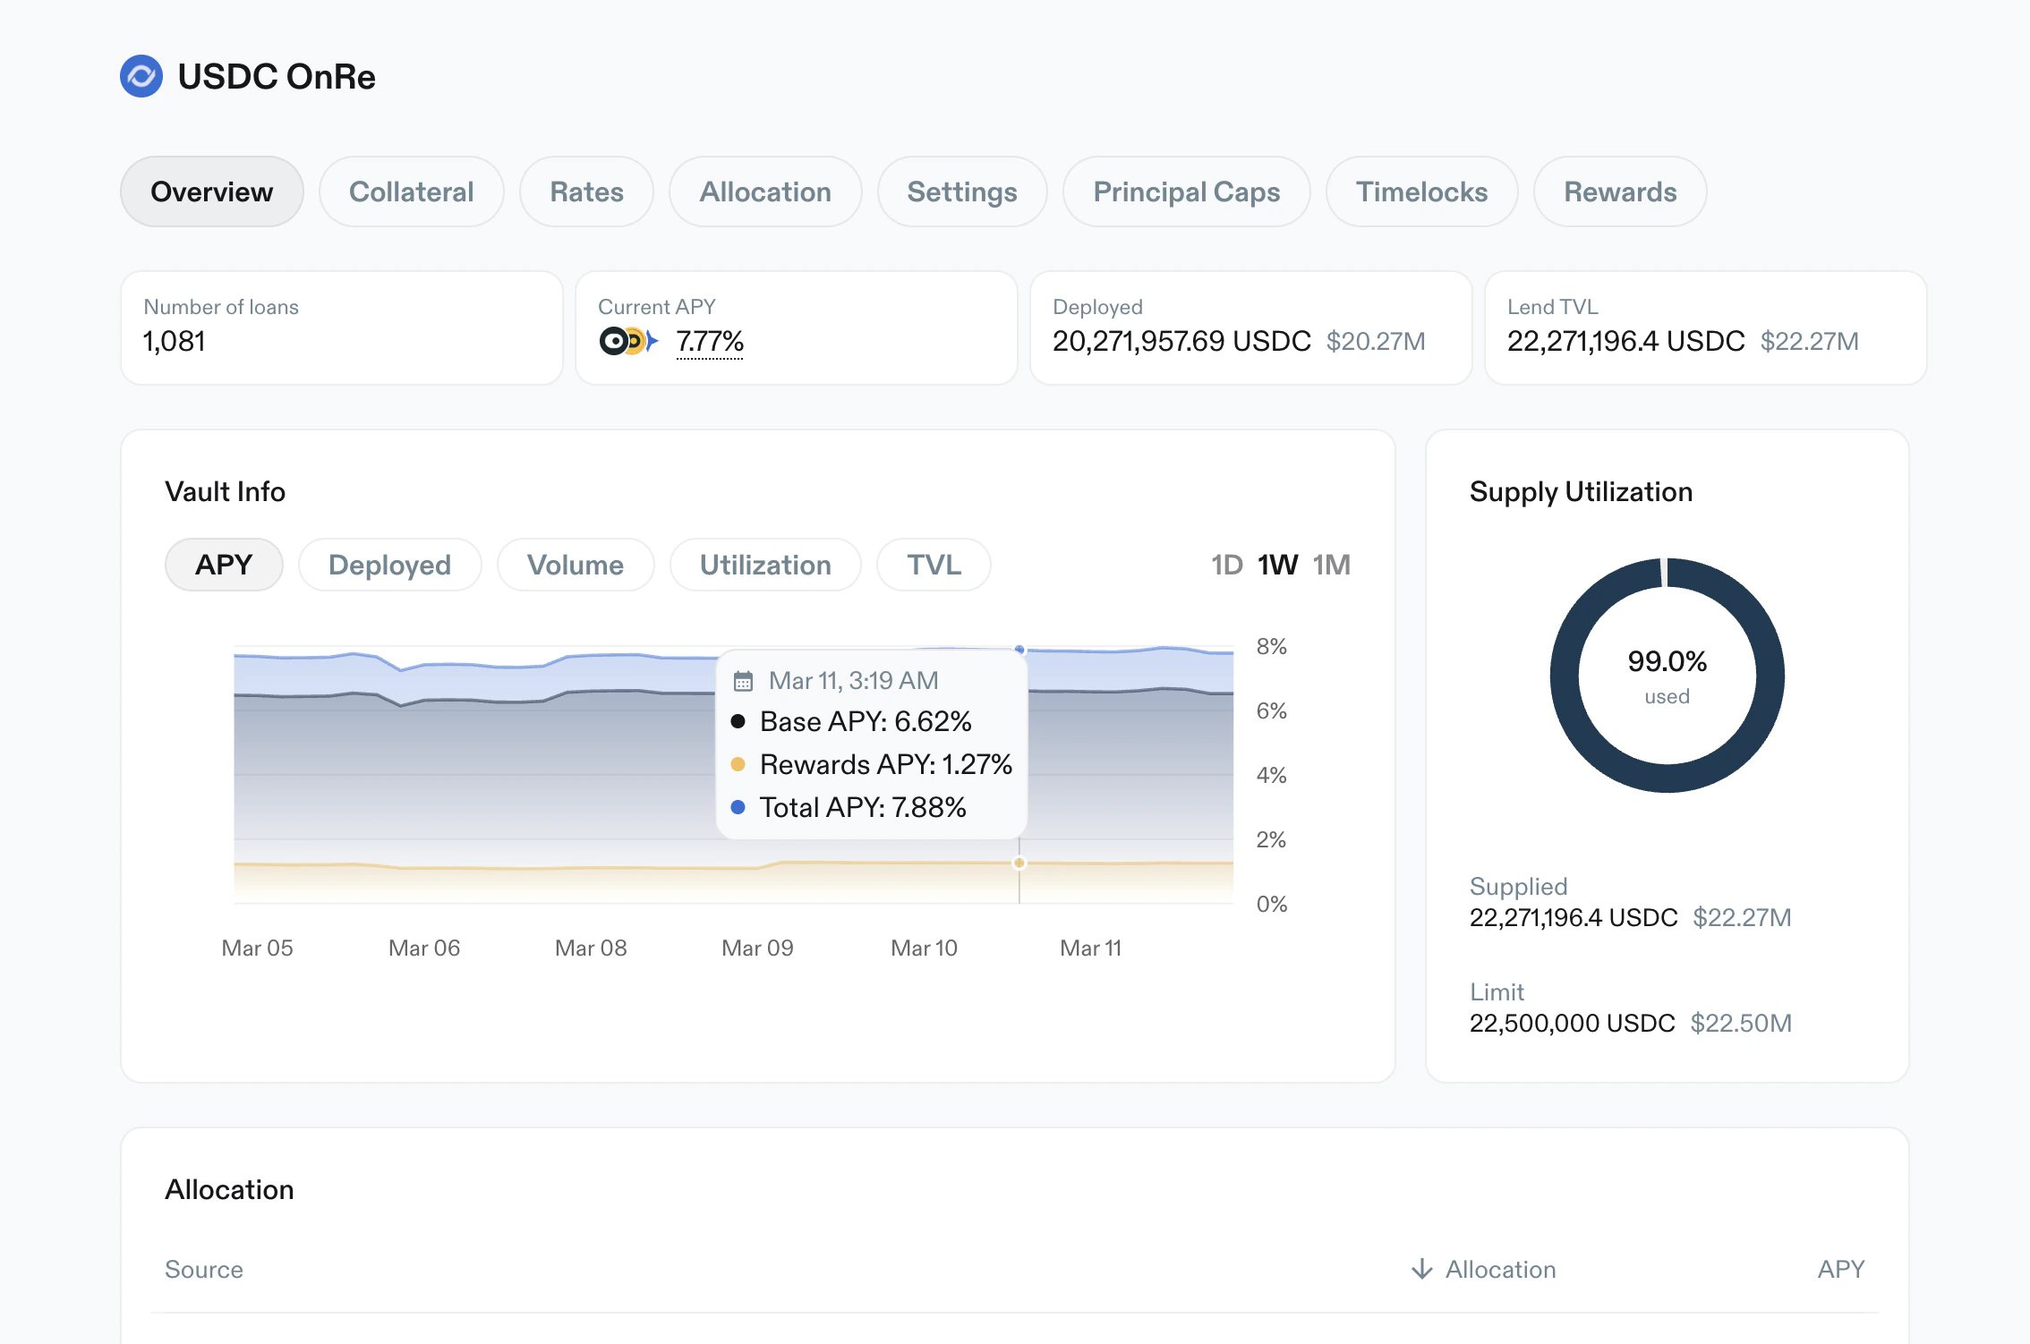Click the reward token icons beside Current APY
The width and height of the screenshot is (2030, 1344).
(627, 341)
